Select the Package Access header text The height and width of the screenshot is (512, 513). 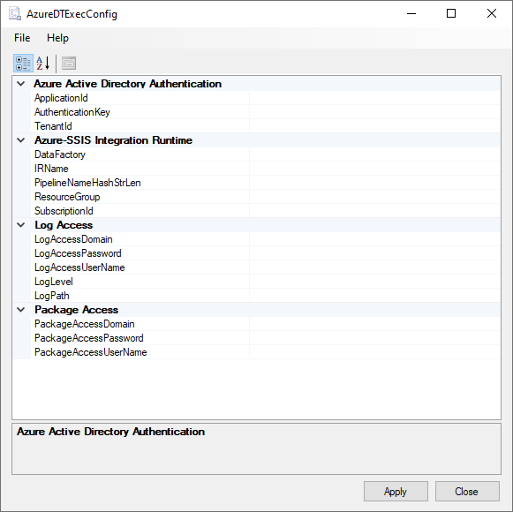[x=76, y=310]
